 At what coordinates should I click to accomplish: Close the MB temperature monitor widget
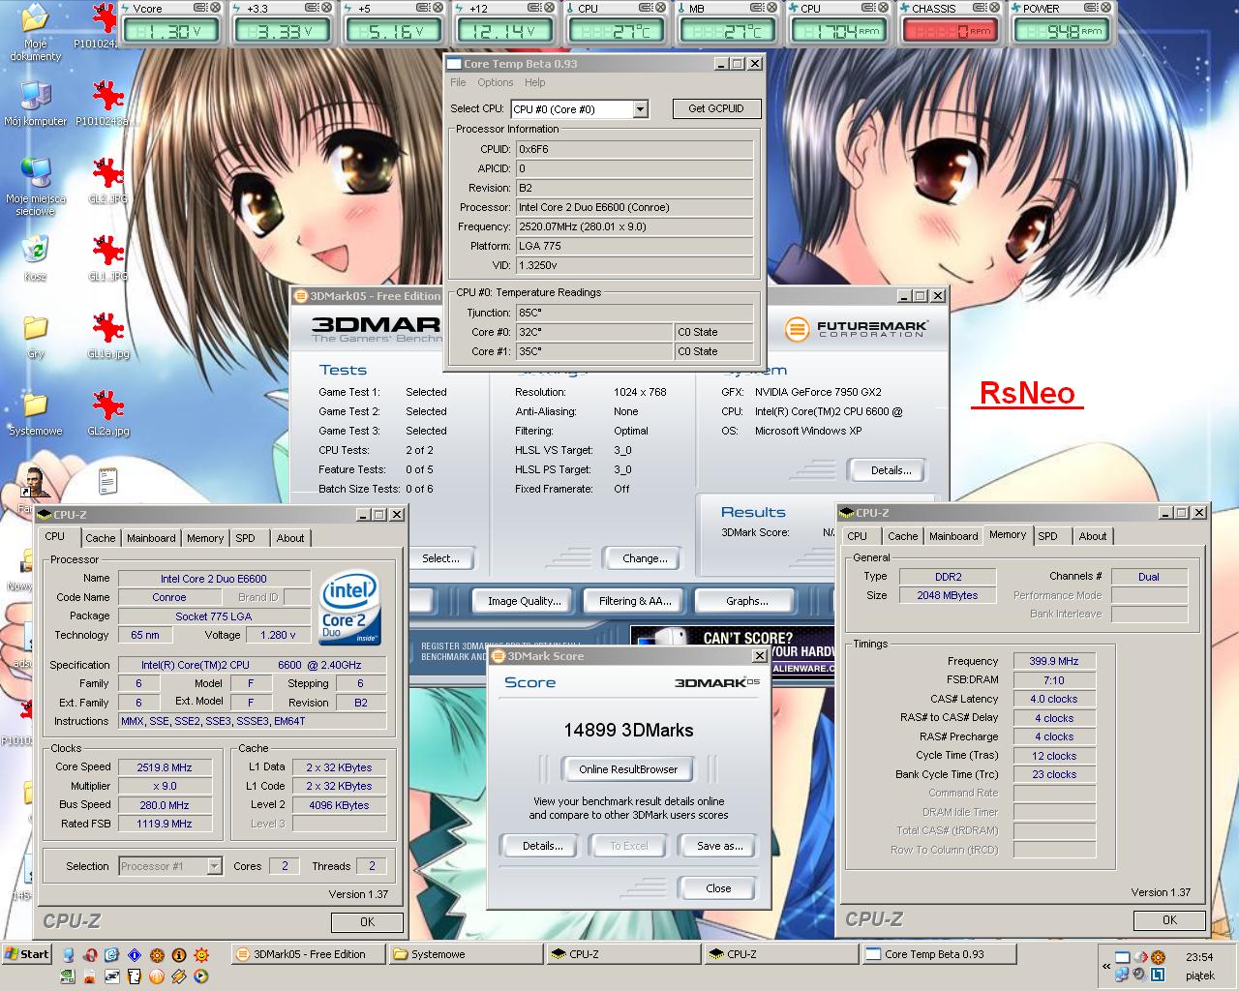click(x=771, y=8)
